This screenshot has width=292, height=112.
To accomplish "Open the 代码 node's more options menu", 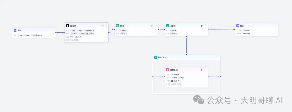I will click(x=155, y=26).
